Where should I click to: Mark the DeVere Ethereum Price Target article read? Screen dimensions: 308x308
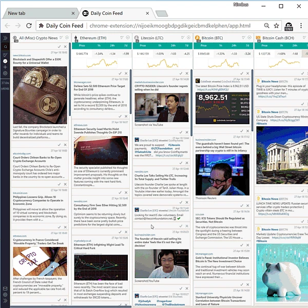coord(120,73)
